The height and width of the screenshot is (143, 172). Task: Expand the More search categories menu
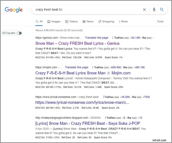click(123, 22)
